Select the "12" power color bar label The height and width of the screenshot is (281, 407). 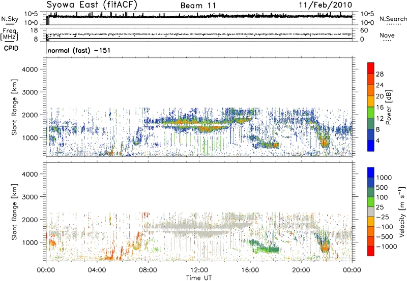point(380,119)
